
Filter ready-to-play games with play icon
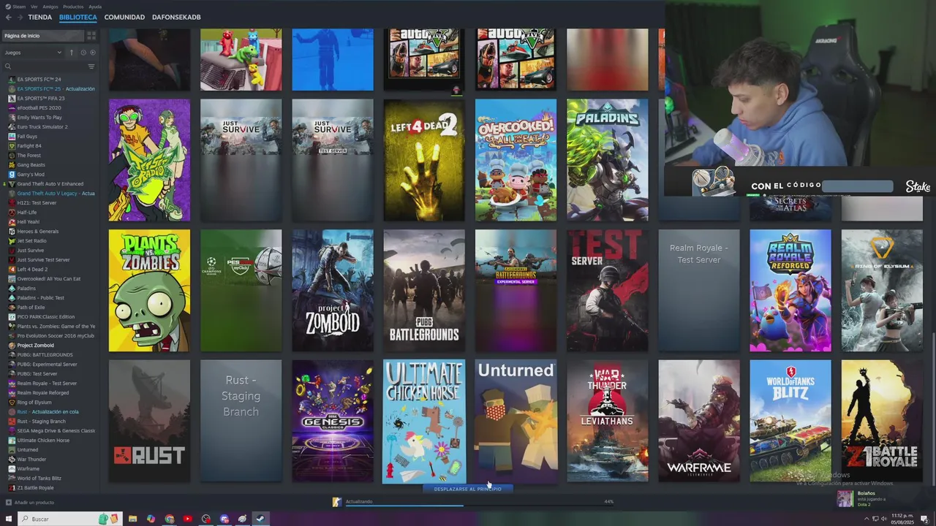coord(92,53)
